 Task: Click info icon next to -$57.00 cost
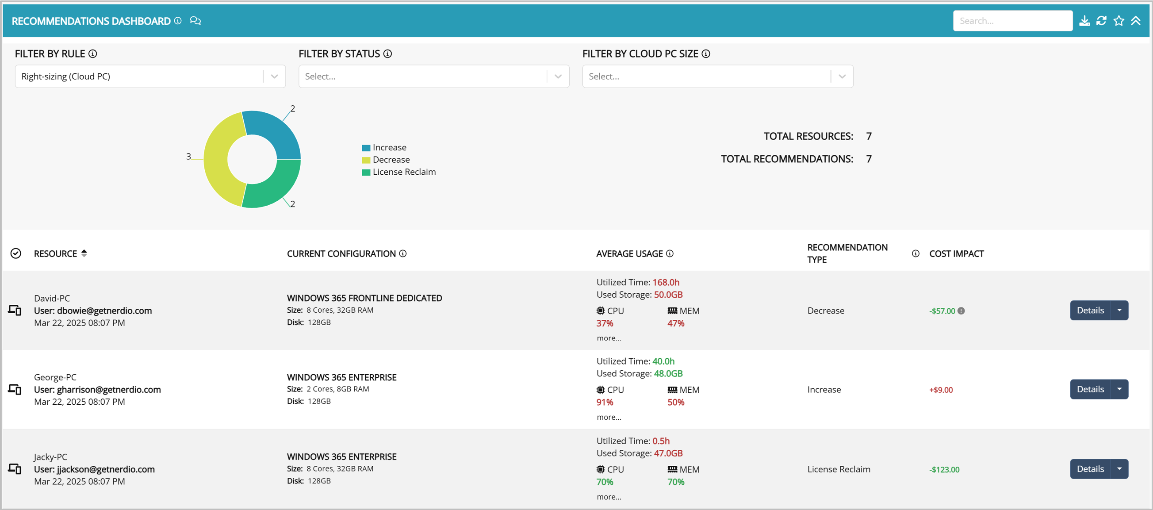click(x=961, y=311)
